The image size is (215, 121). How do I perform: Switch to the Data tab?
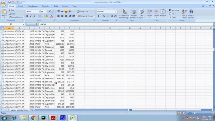point(56,6)
